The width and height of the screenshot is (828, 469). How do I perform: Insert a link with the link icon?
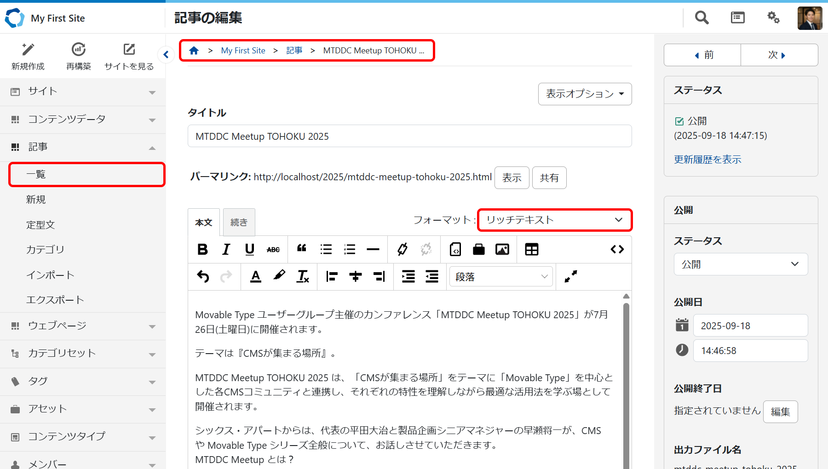[402, 249]
